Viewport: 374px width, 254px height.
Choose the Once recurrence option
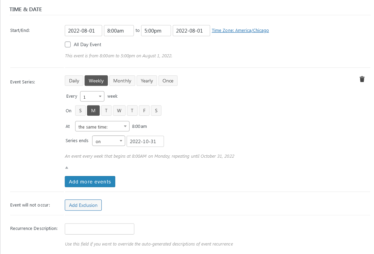168,81
